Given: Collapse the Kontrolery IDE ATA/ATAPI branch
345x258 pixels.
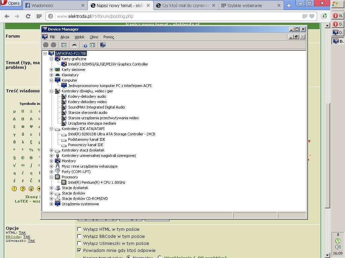Looking at the screenshot, I should (51, 129).
